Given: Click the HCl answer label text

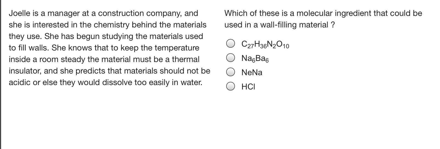Looking at the screenshot, I should coord(248,87).
